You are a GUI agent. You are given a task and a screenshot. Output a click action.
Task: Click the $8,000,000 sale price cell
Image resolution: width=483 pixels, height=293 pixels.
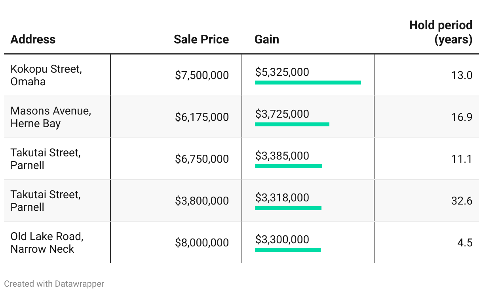point(202,242)
